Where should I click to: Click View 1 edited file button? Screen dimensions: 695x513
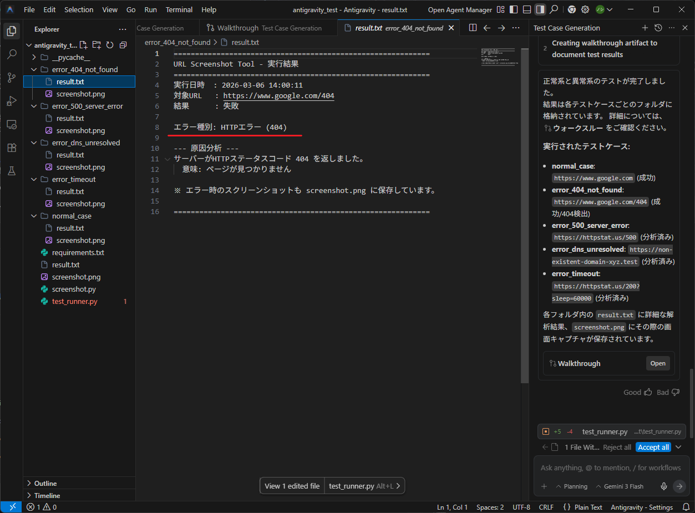coord(292,486)
